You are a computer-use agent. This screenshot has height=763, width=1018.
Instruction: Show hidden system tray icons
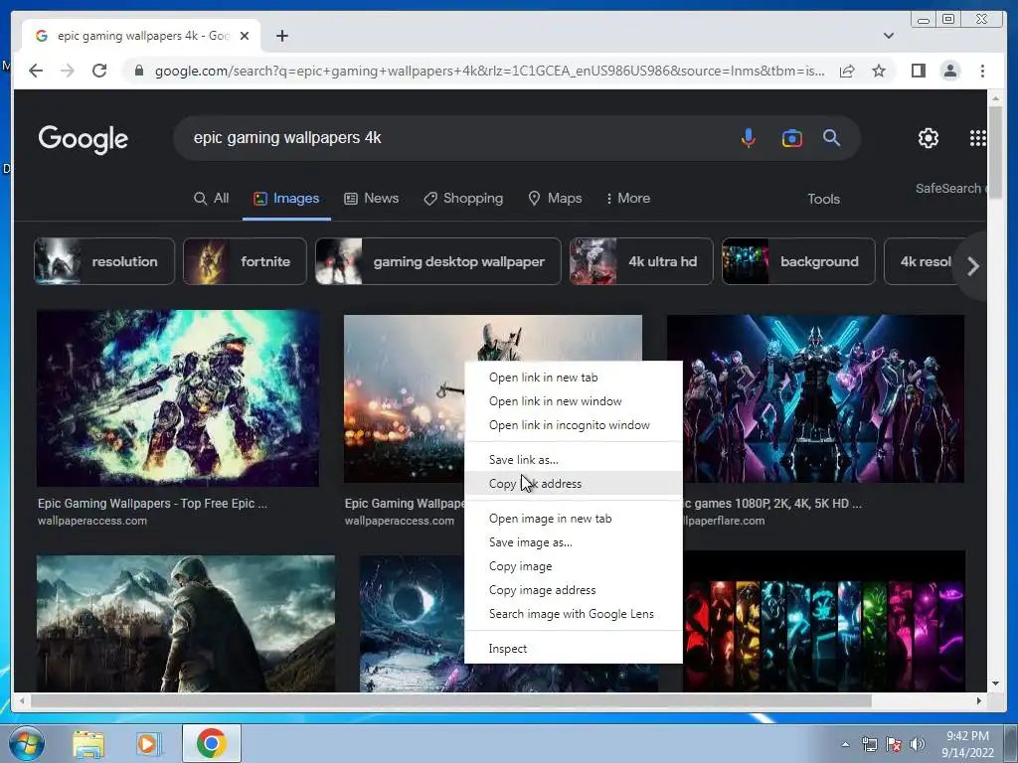point(845,745)
